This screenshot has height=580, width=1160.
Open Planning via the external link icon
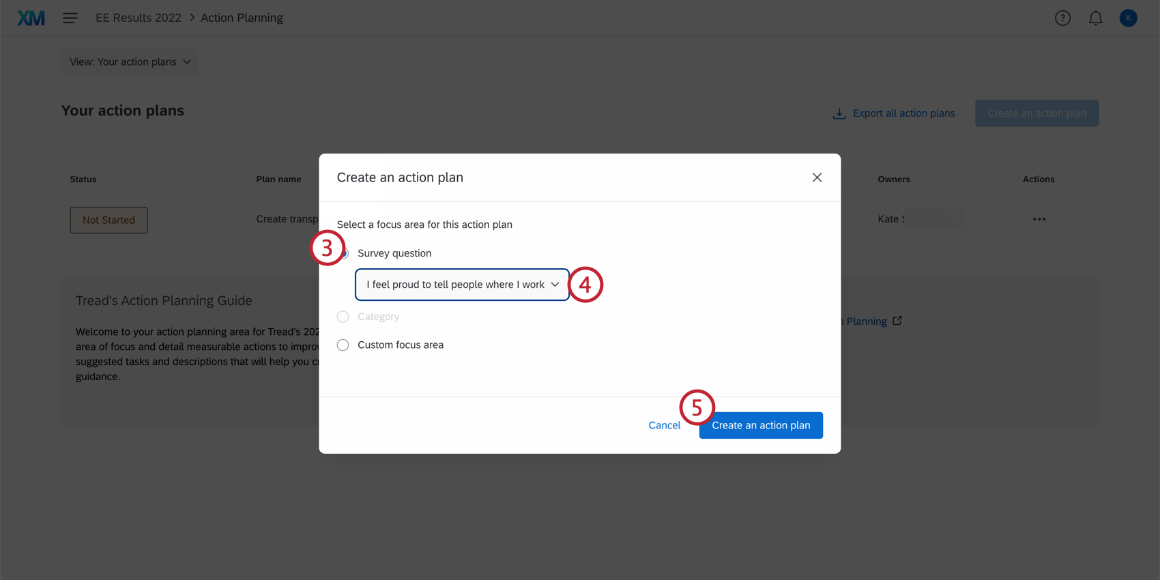pos(898,321)
